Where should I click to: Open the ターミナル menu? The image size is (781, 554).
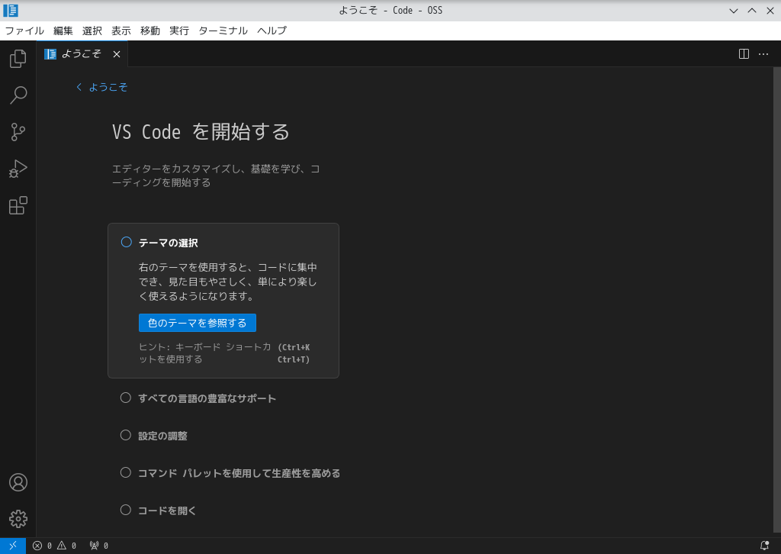point(223,31)
